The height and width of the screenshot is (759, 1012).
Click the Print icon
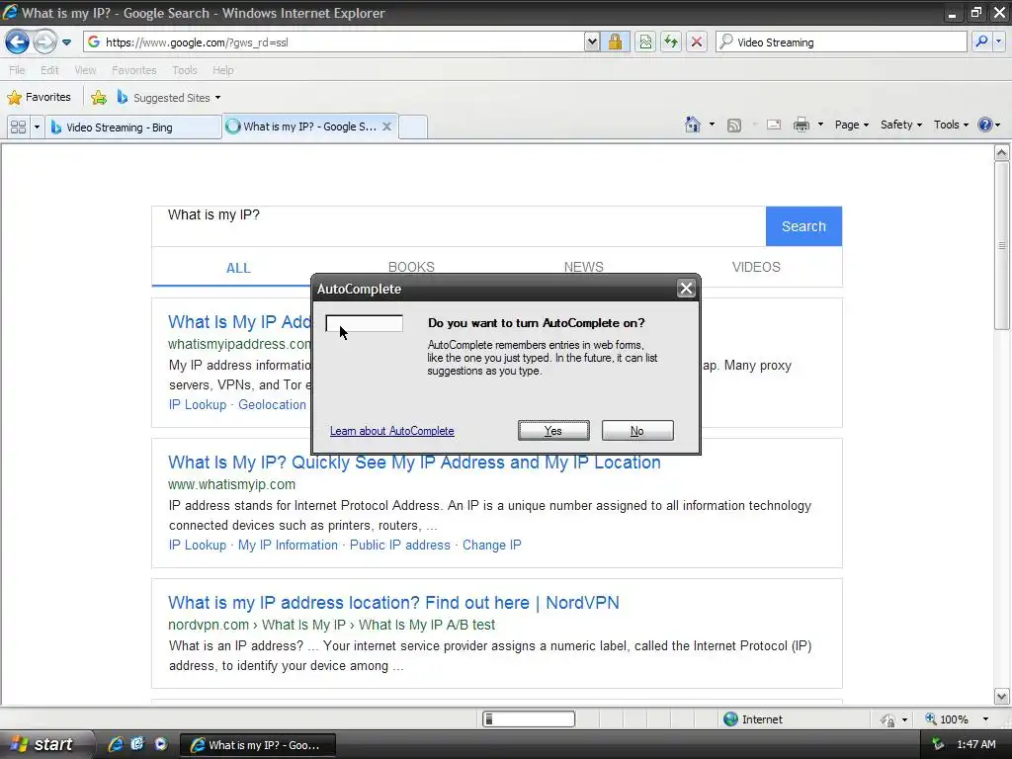pyautogui.click(x=801, y=125)
